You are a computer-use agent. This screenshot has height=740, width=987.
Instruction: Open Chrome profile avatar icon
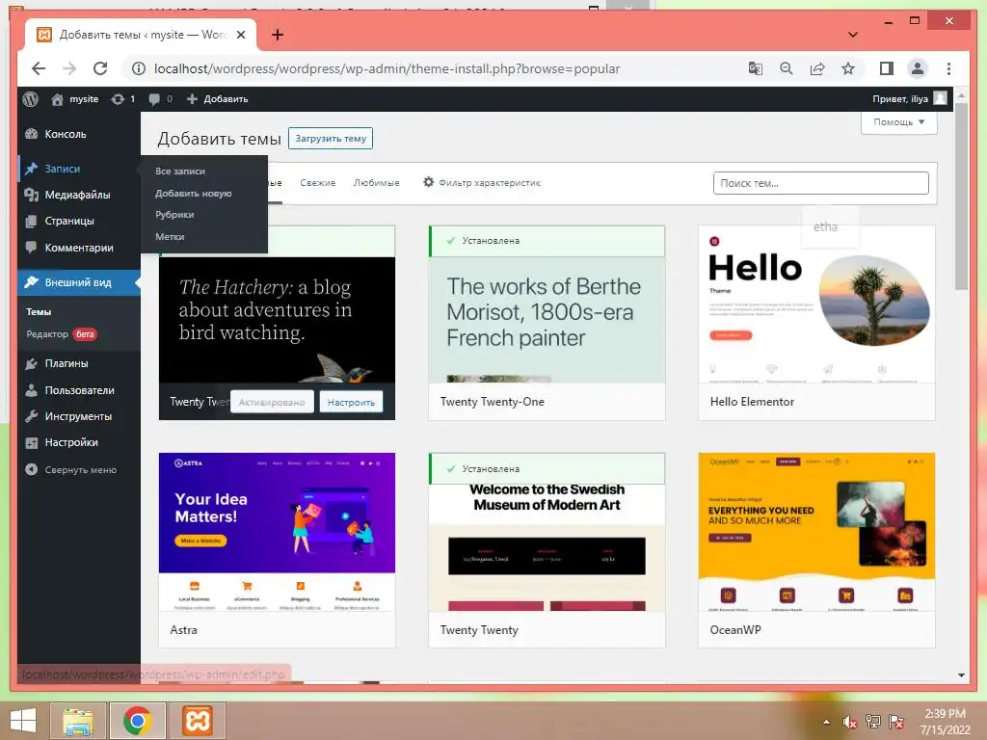pos(918,68)
